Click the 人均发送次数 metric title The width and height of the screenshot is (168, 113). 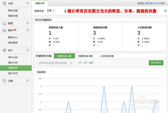(x=145, y=27)
